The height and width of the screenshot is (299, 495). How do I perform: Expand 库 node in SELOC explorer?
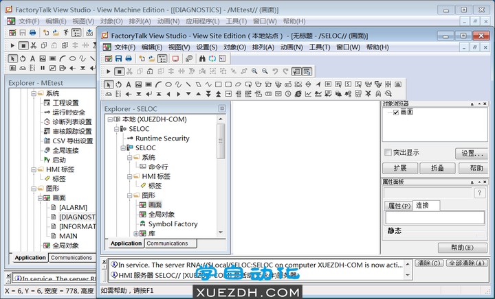coord(135,234)
